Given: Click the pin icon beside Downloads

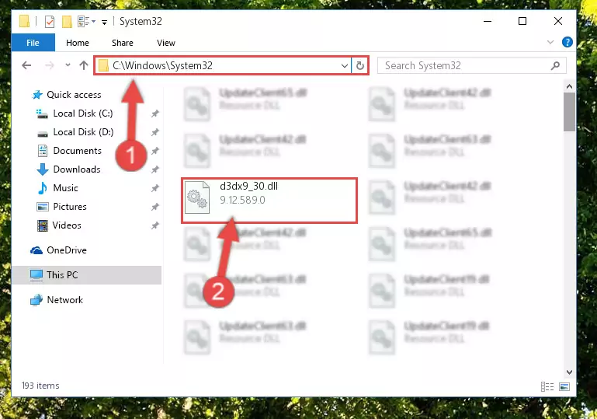Looking at the screenshot, I should pos(155,169).
